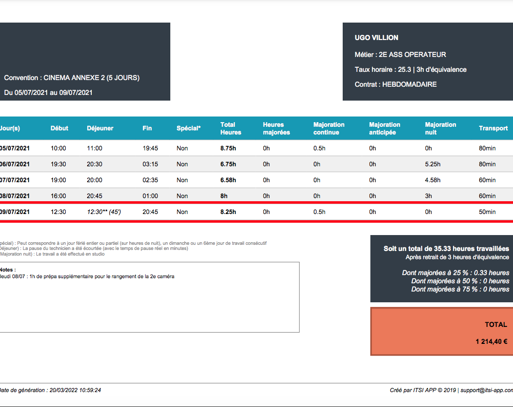Click 'Créé par ITSI APP © 2019' credit
513x407 pixels.
(423, 390)
